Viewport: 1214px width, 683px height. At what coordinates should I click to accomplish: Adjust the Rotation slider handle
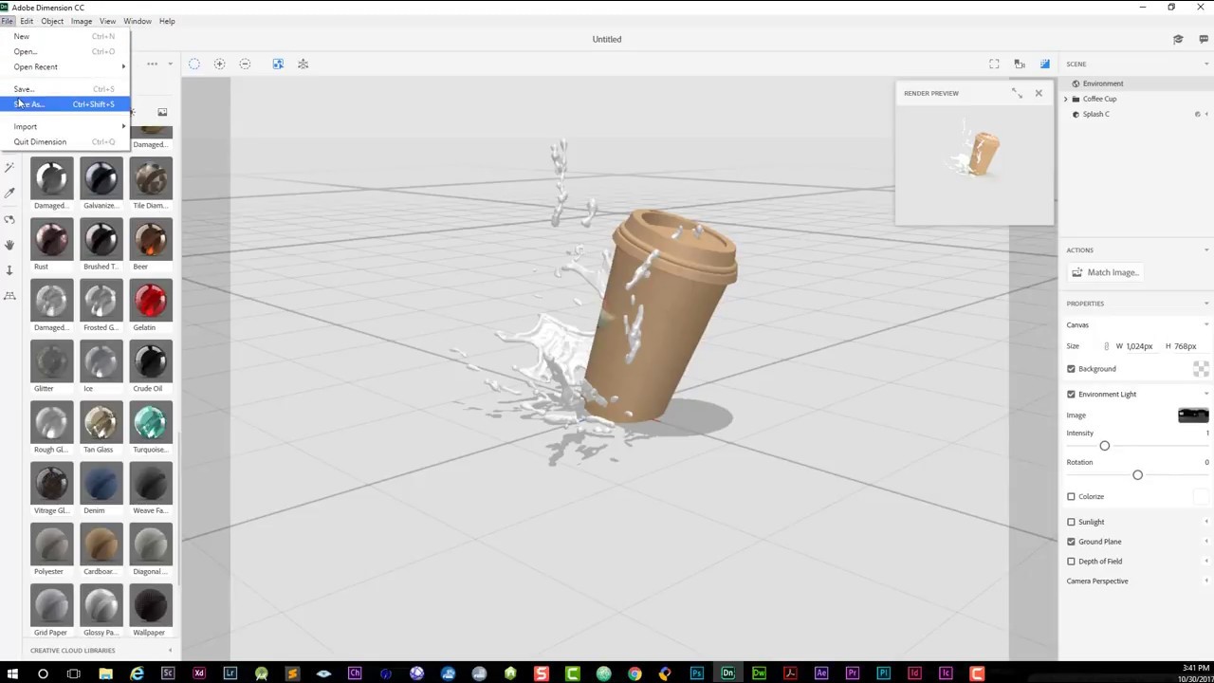coord(1137,475)
